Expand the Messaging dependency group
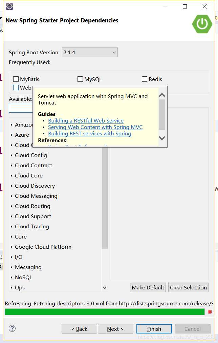218x343 pixels. click(12, 267)
